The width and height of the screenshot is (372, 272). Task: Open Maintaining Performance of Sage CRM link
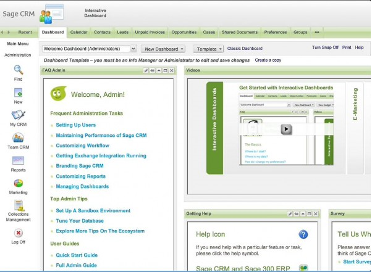click(101, 136)
